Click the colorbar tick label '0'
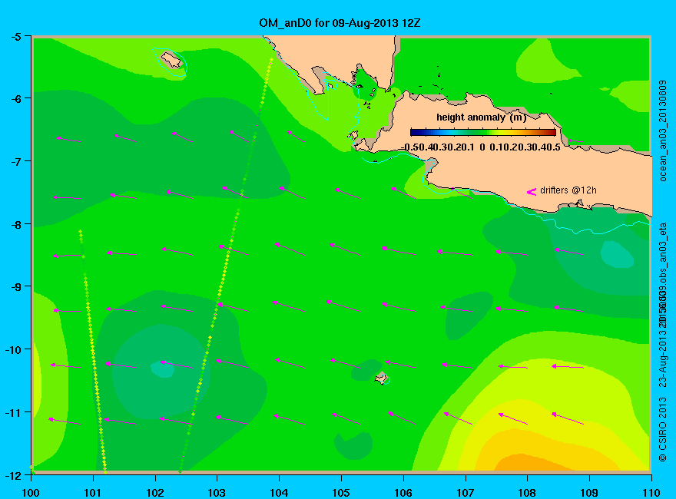The image size is (676, 499). click(482, 147)
